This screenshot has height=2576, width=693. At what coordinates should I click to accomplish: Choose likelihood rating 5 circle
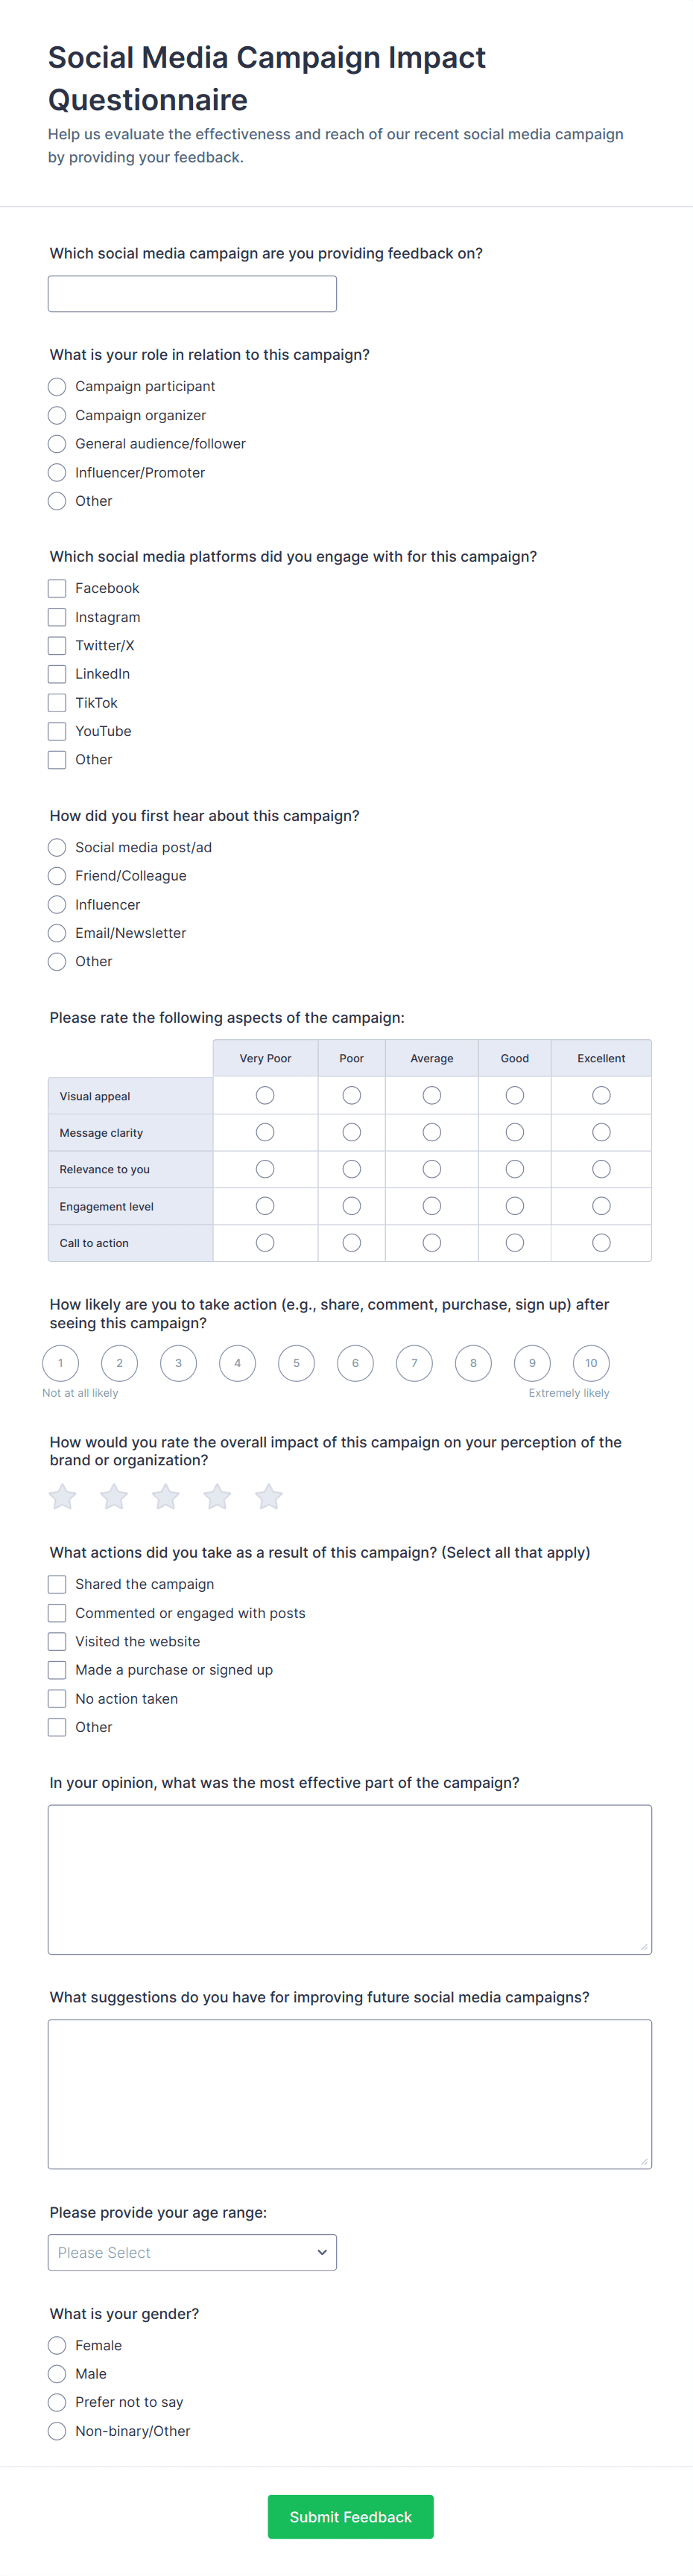point(296,1362)
